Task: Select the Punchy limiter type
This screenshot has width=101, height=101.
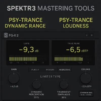Action: [35, 70]
